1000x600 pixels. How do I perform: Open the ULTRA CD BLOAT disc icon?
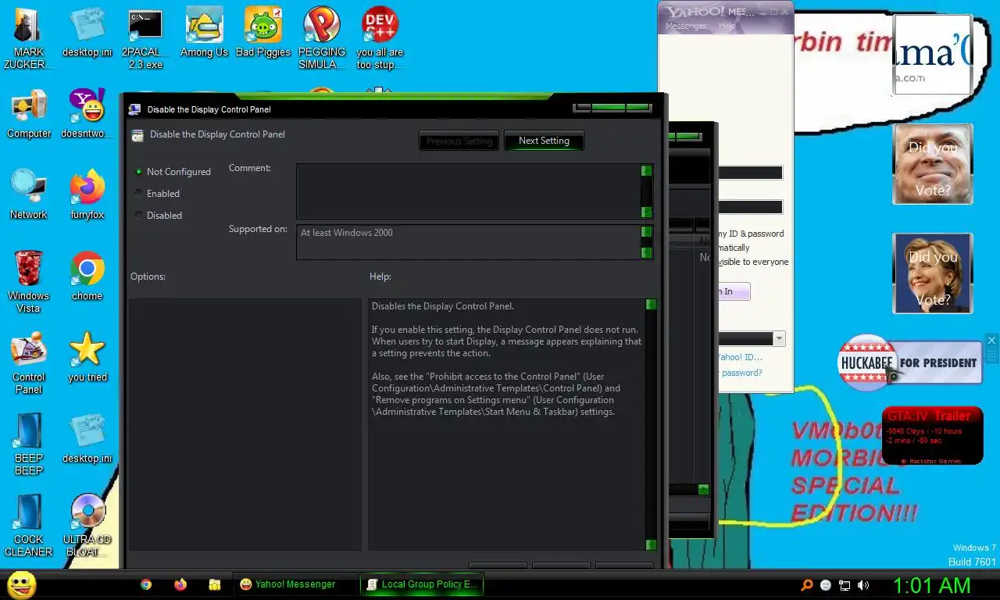coord(87,525)
